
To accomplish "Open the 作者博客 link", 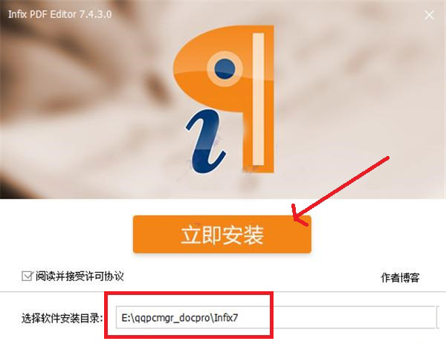I will coord(400,277).
